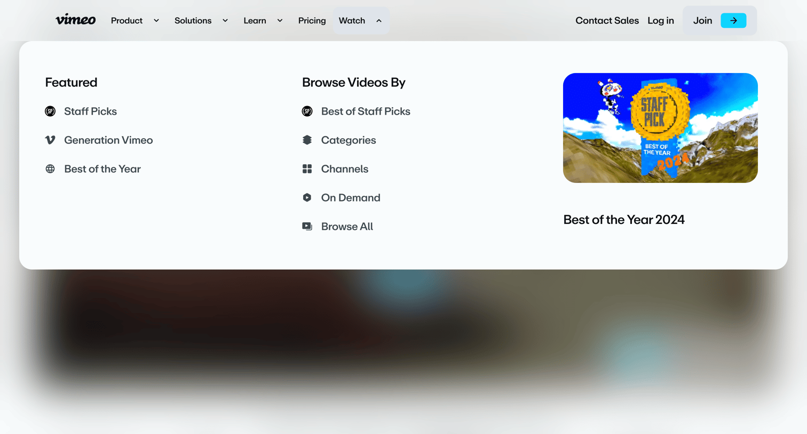Open Best of the Year link
This screenshot has width=807, height=434.
(x=102, y=169)
